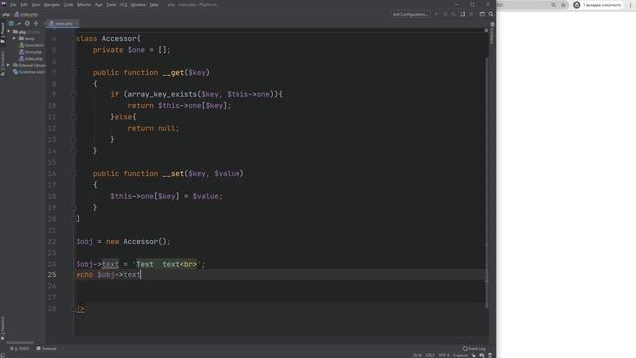Image resolution: width=636 pixels, height=358 pixels.
Task: Open the Edit menu
Action: [24, 4]
